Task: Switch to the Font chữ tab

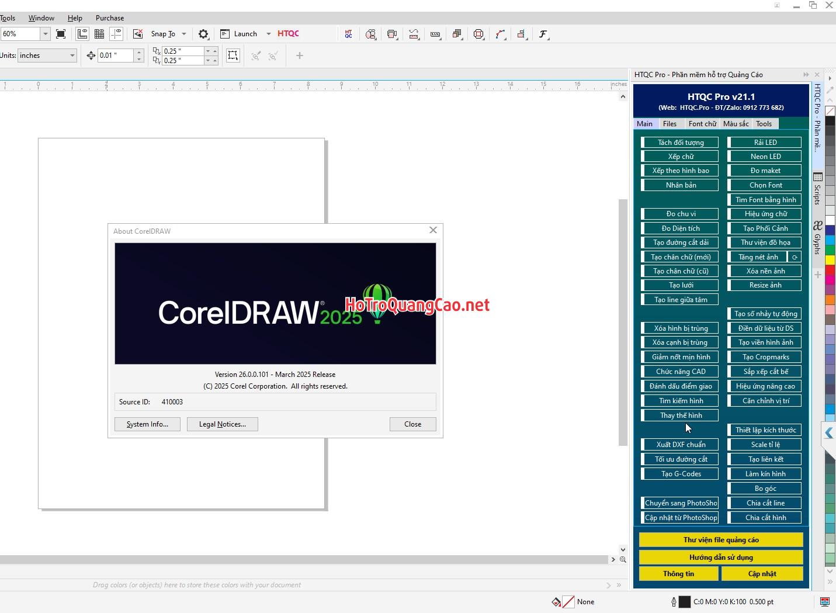Action: [702, 124]
